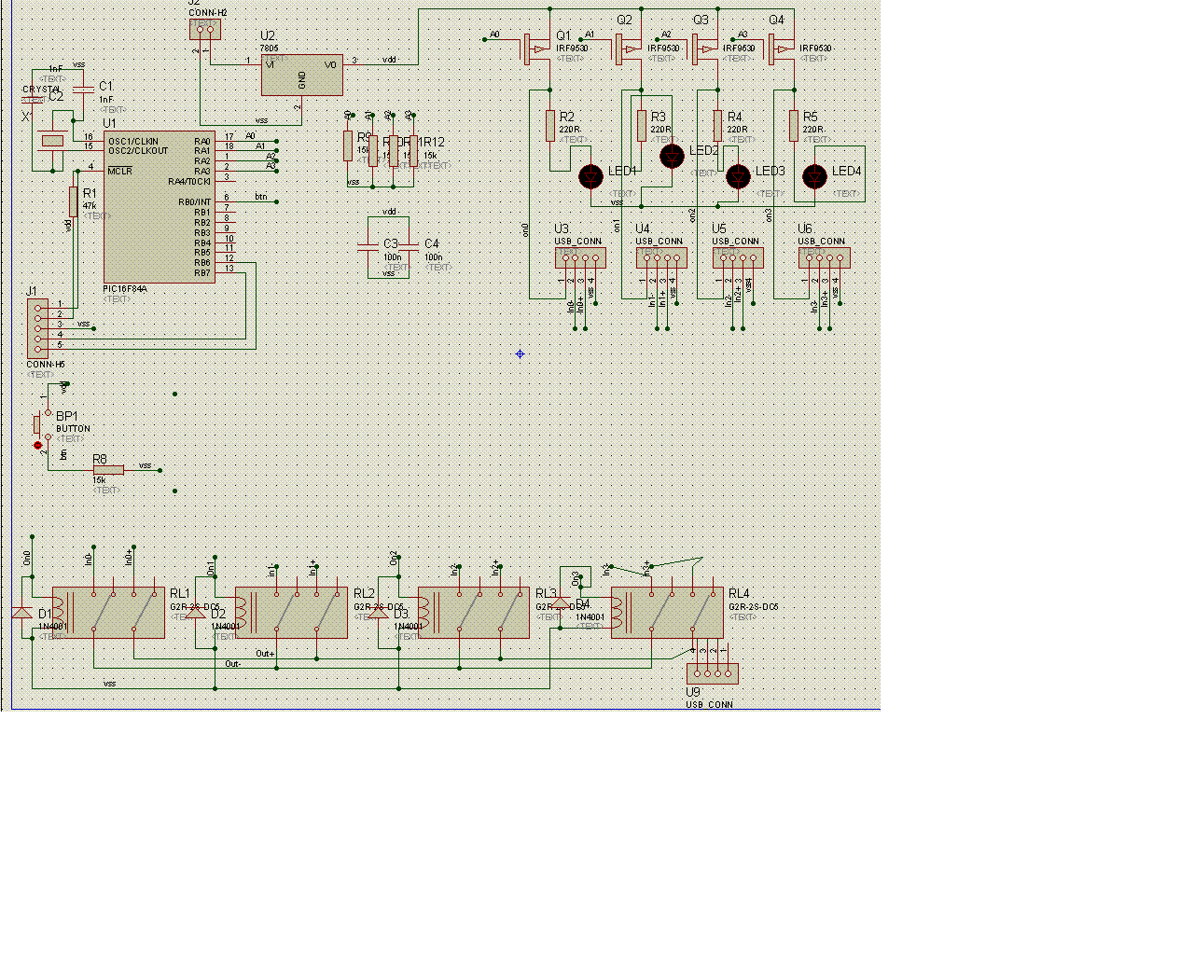The image size is (1194, 955).
Task: Click the RL1 relay component
Action: coord(108,613)
